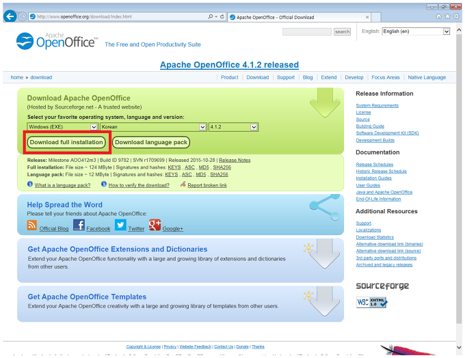465x358 pixels.
Task: Click the Apache OpenOffice logo
Action: click(57, 41)
